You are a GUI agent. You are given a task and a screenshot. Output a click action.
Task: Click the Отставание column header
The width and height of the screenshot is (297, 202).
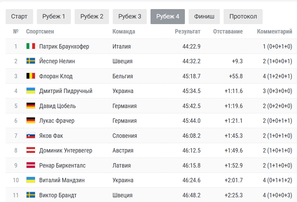tap(228, 31)
